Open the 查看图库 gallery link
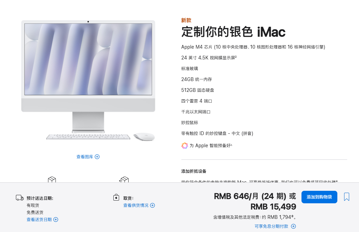359x232 pixels. tap(85, 157)
